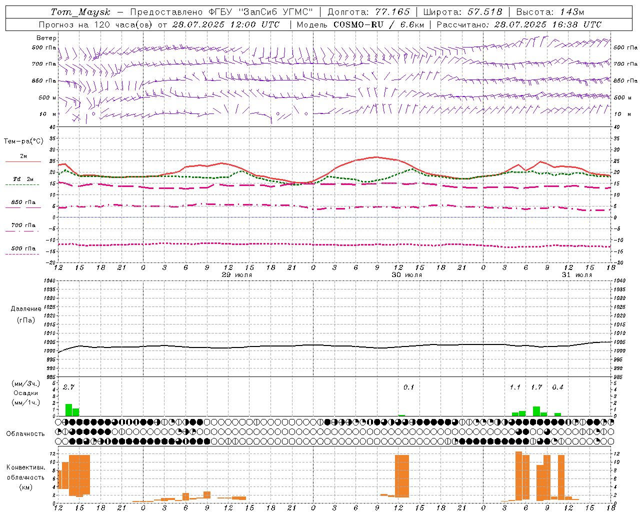
Task: Click the 1.1 precipitation total value
Action: (x=515, y=387)
